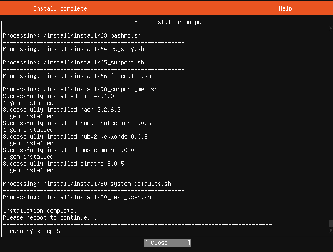Click the sinatra-3.0.5 installed line
Viewport: 333px width, 252px height.
pyautogui.click(x=63, y=164)
